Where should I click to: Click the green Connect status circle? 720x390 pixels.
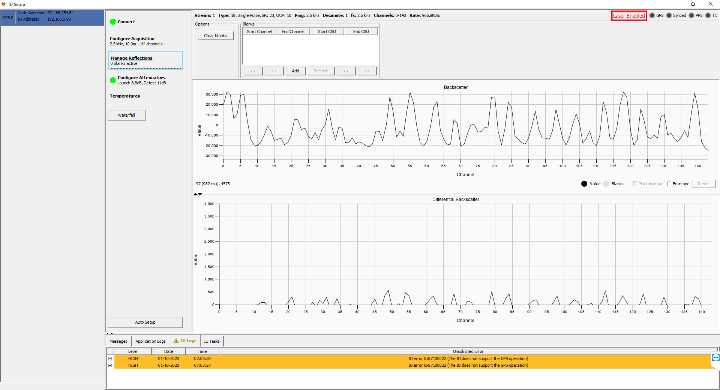click(x=113, y=22)
